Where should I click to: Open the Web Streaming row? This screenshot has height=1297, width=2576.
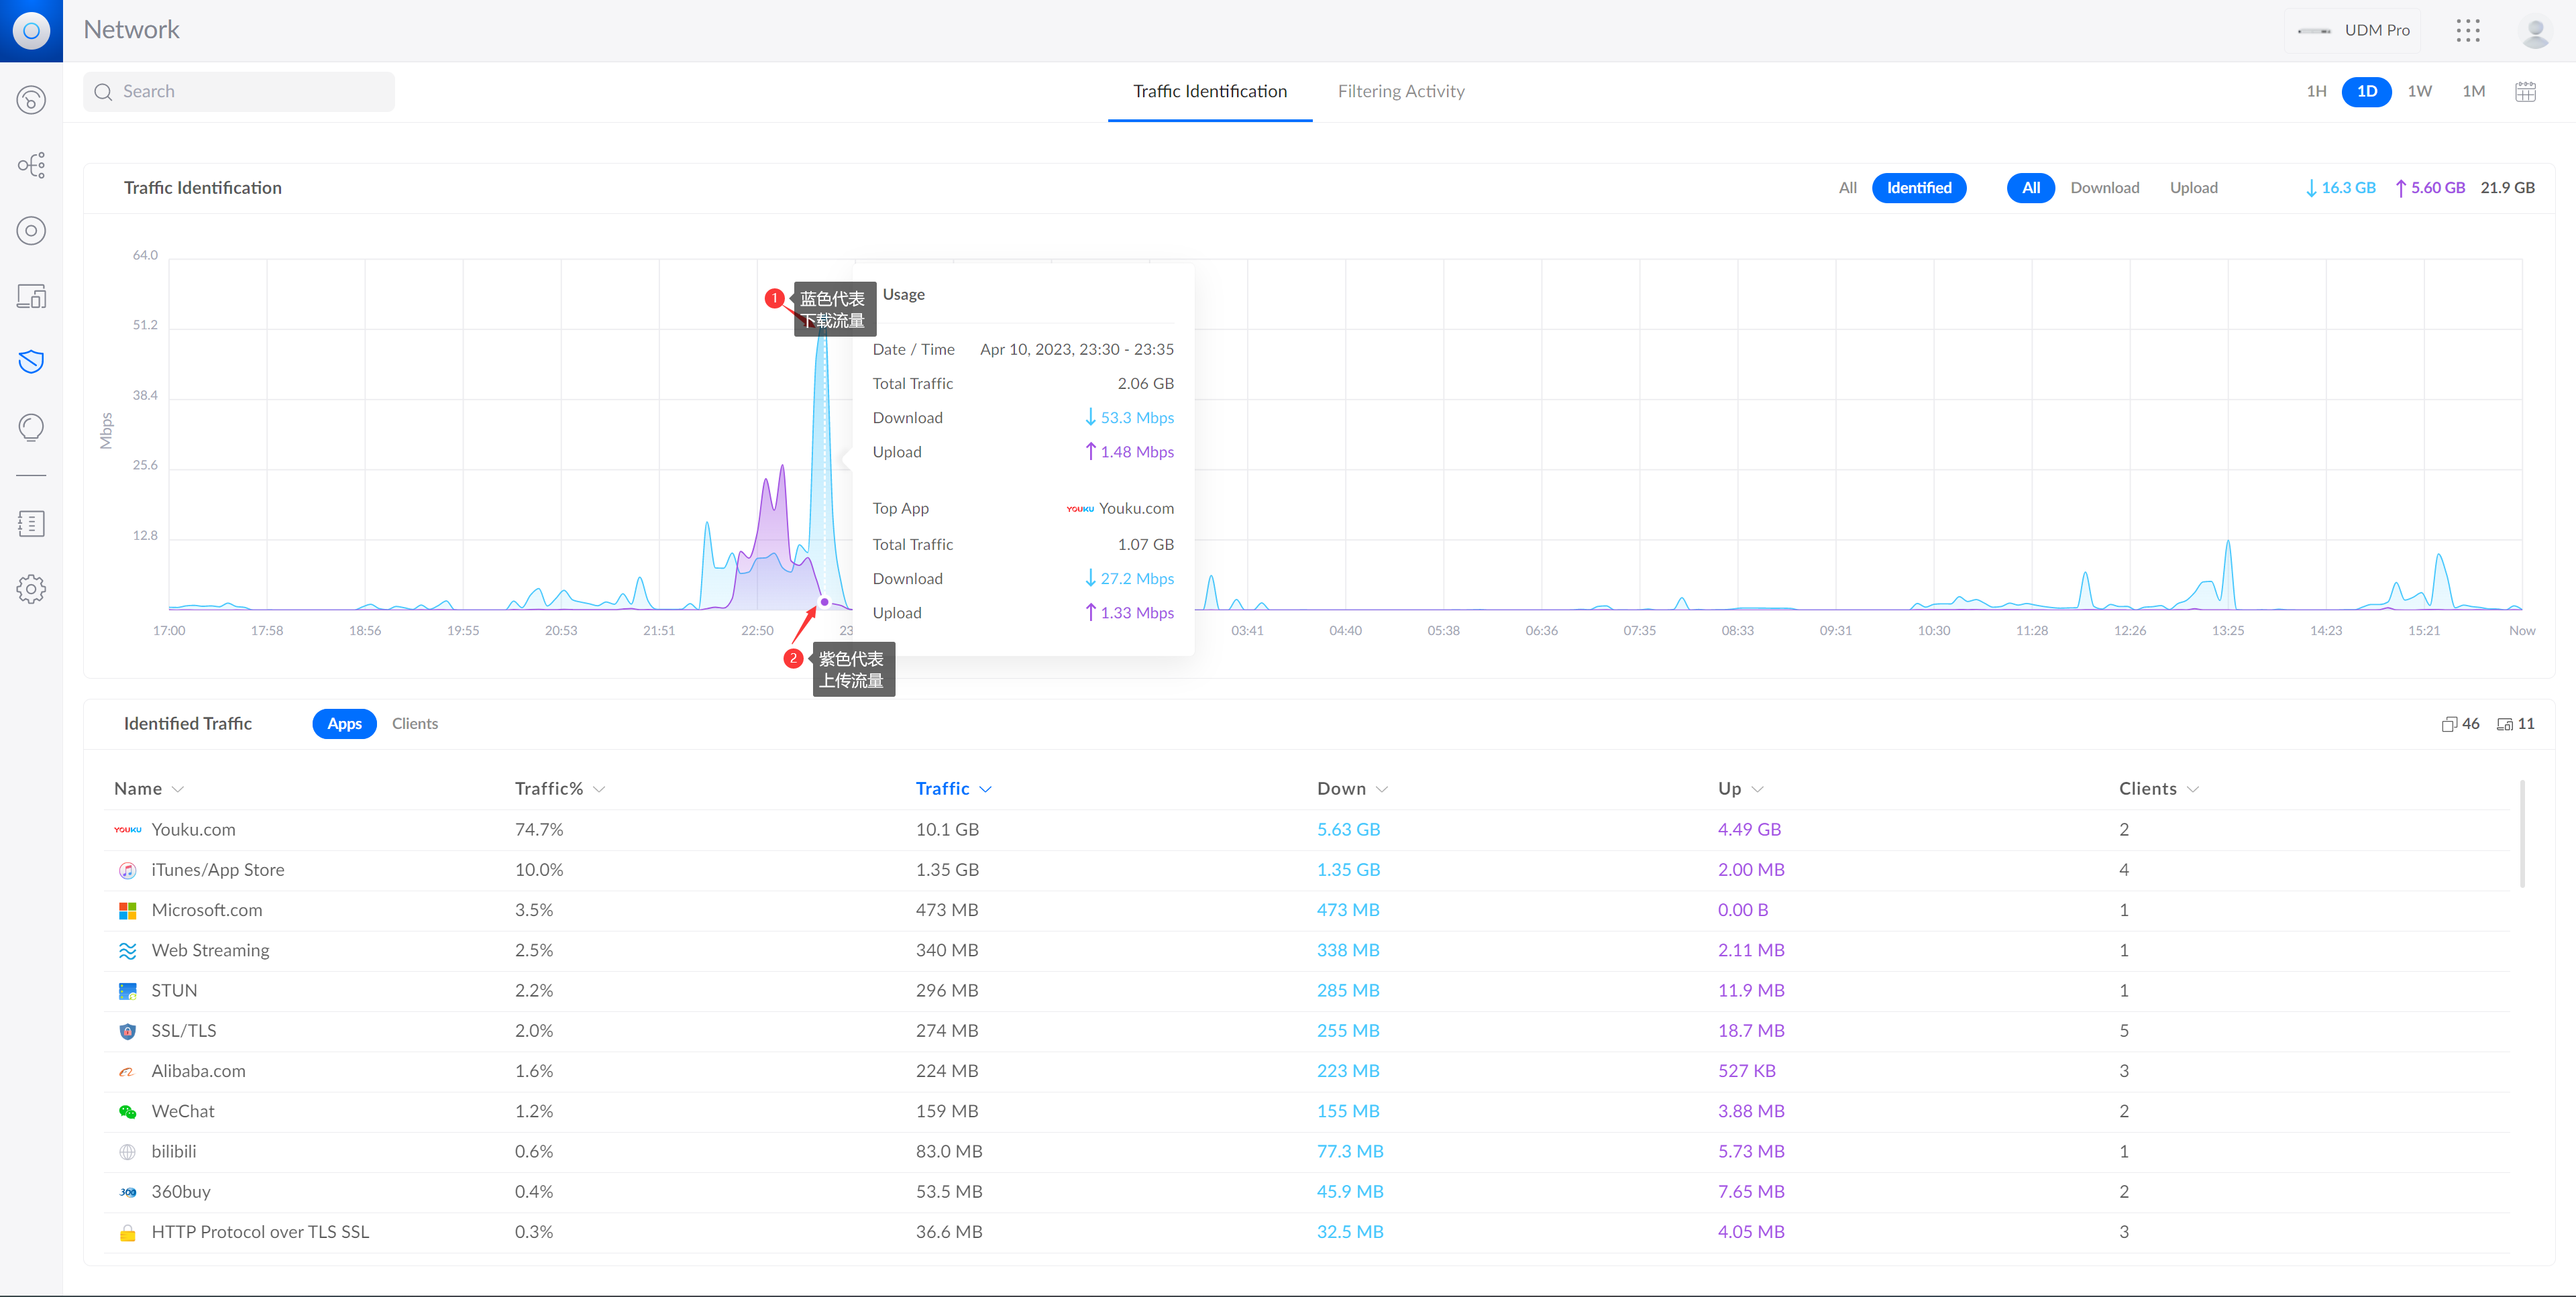point(1306,951)
